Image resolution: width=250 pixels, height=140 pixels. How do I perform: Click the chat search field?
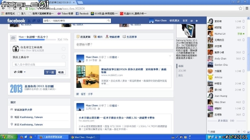click(x=221, y=131)
